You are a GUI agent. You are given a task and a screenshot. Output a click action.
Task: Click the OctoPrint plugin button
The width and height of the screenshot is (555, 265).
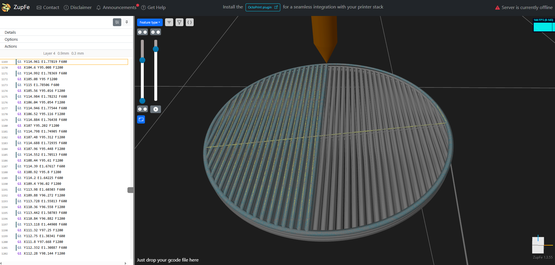263,7
